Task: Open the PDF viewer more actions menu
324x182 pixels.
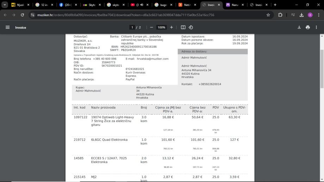Action: tap(316, 27)
